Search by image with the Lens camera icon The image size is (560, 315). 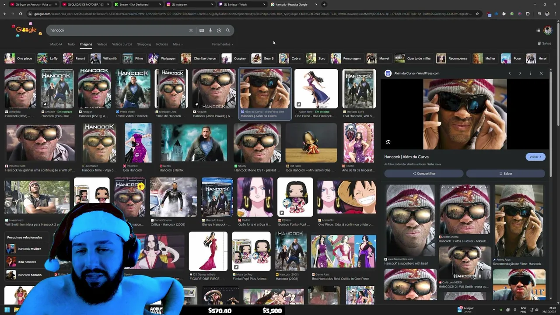(219, 31)
